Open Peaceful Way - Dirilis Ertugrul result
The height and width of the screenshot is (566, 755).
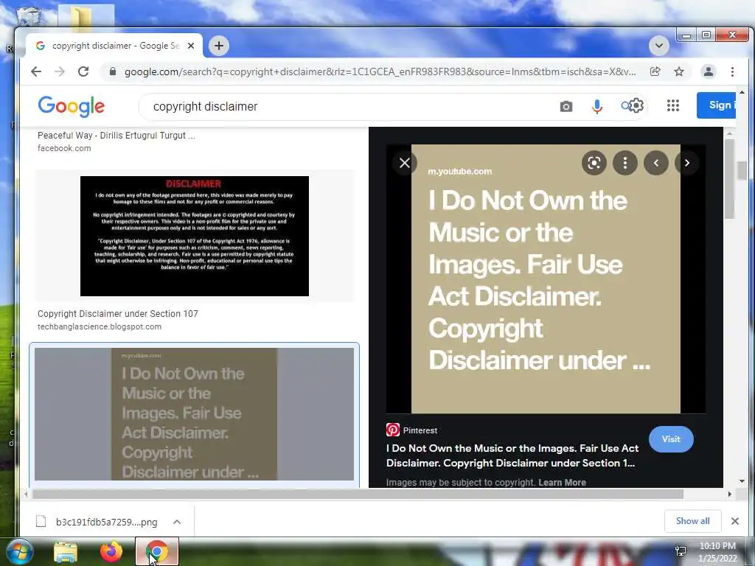[116, 136]
